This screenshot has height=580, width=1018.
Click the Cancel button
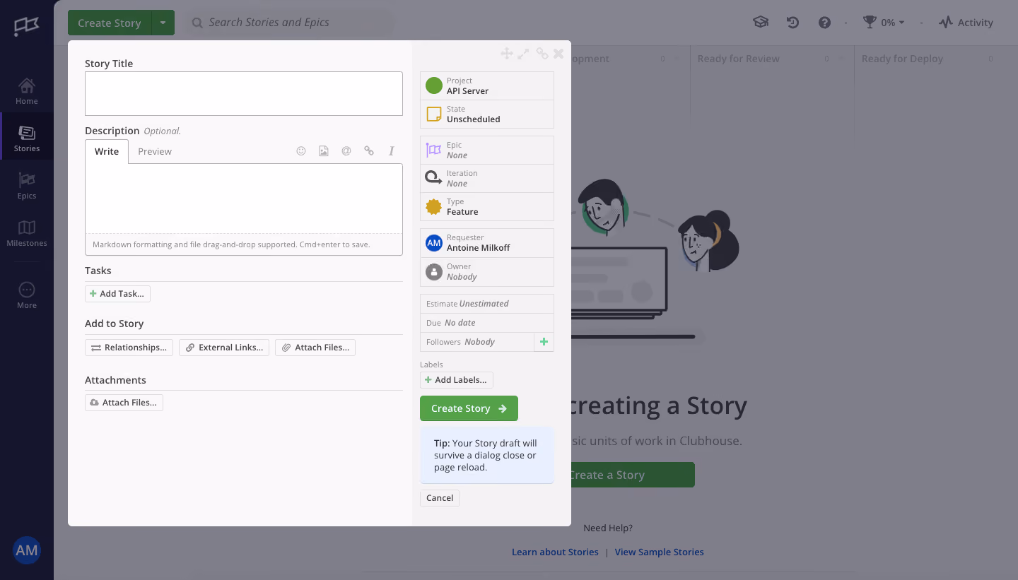point(440,498)
